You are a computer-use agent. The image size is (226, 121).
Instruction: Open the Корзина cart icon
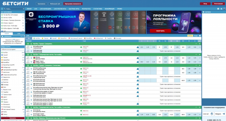203,12
